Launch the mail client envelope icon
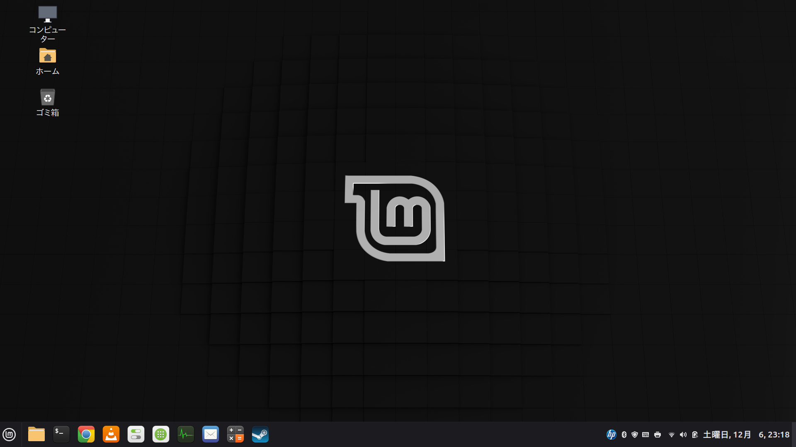The image size is (796, 447). (211, 435)
